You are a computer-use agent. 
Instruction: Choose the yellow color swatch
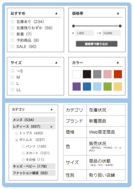pyautogui.click(x=118, y=87)
